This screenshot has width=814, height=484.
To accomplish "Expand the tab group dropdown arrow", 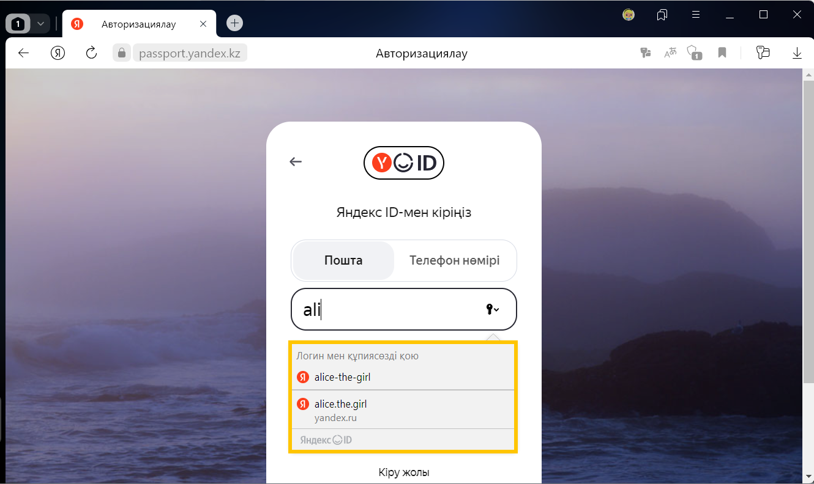I will pos(40,24).
